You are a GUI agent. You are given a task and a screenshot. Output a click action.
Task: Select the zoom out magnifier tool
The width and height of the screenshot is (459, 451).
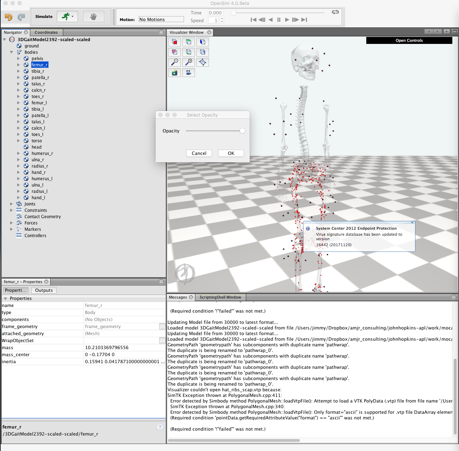tap(175, 62)
